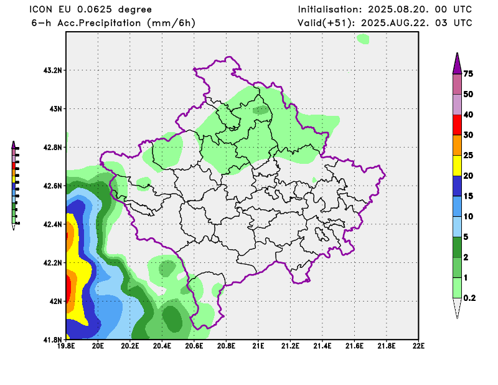
Task: Click the '22E' longitude label
Action: coord(418,346)
